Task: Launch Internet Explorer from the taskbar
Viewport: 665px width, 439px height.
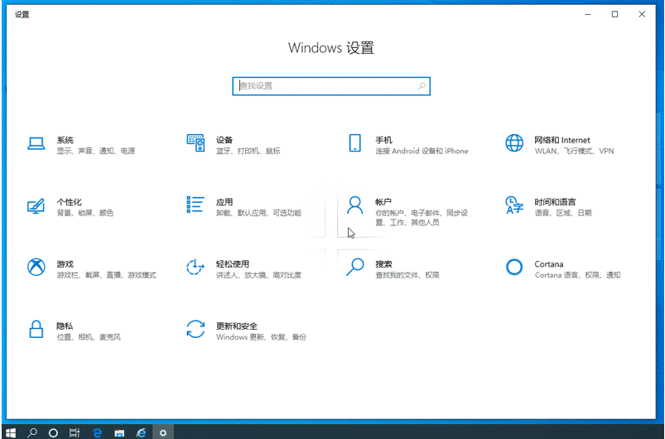Action: click(142, 432)
